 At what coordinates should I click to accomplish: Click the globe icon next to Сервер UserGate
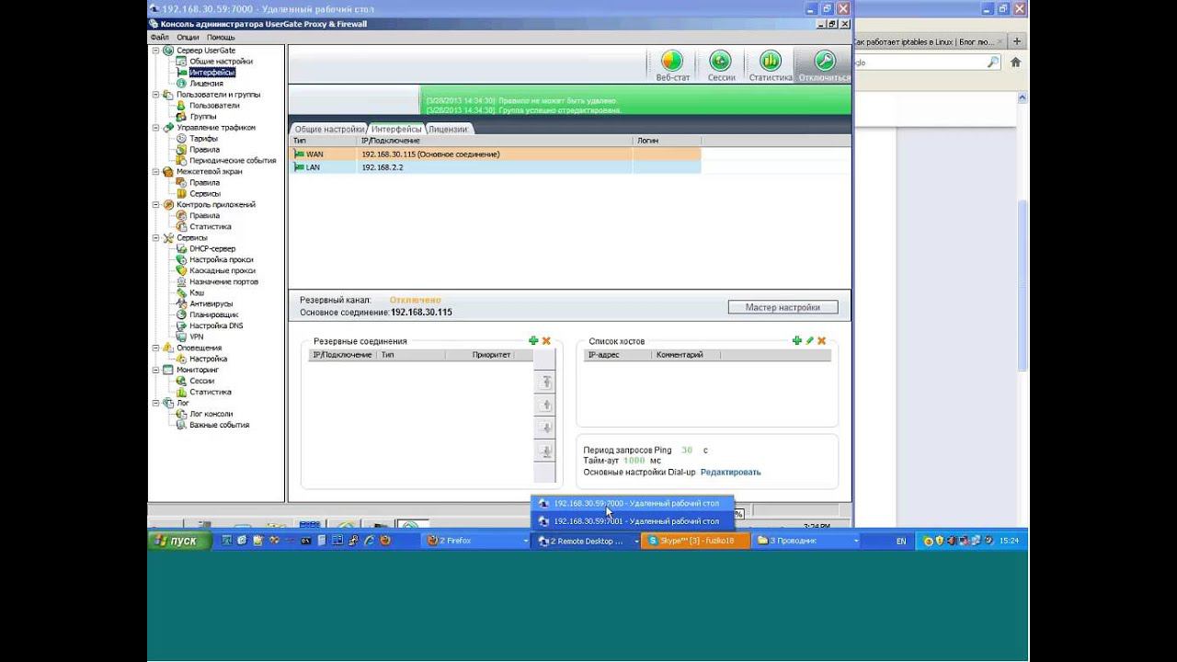pyautogui.click(x=168, y=51)
